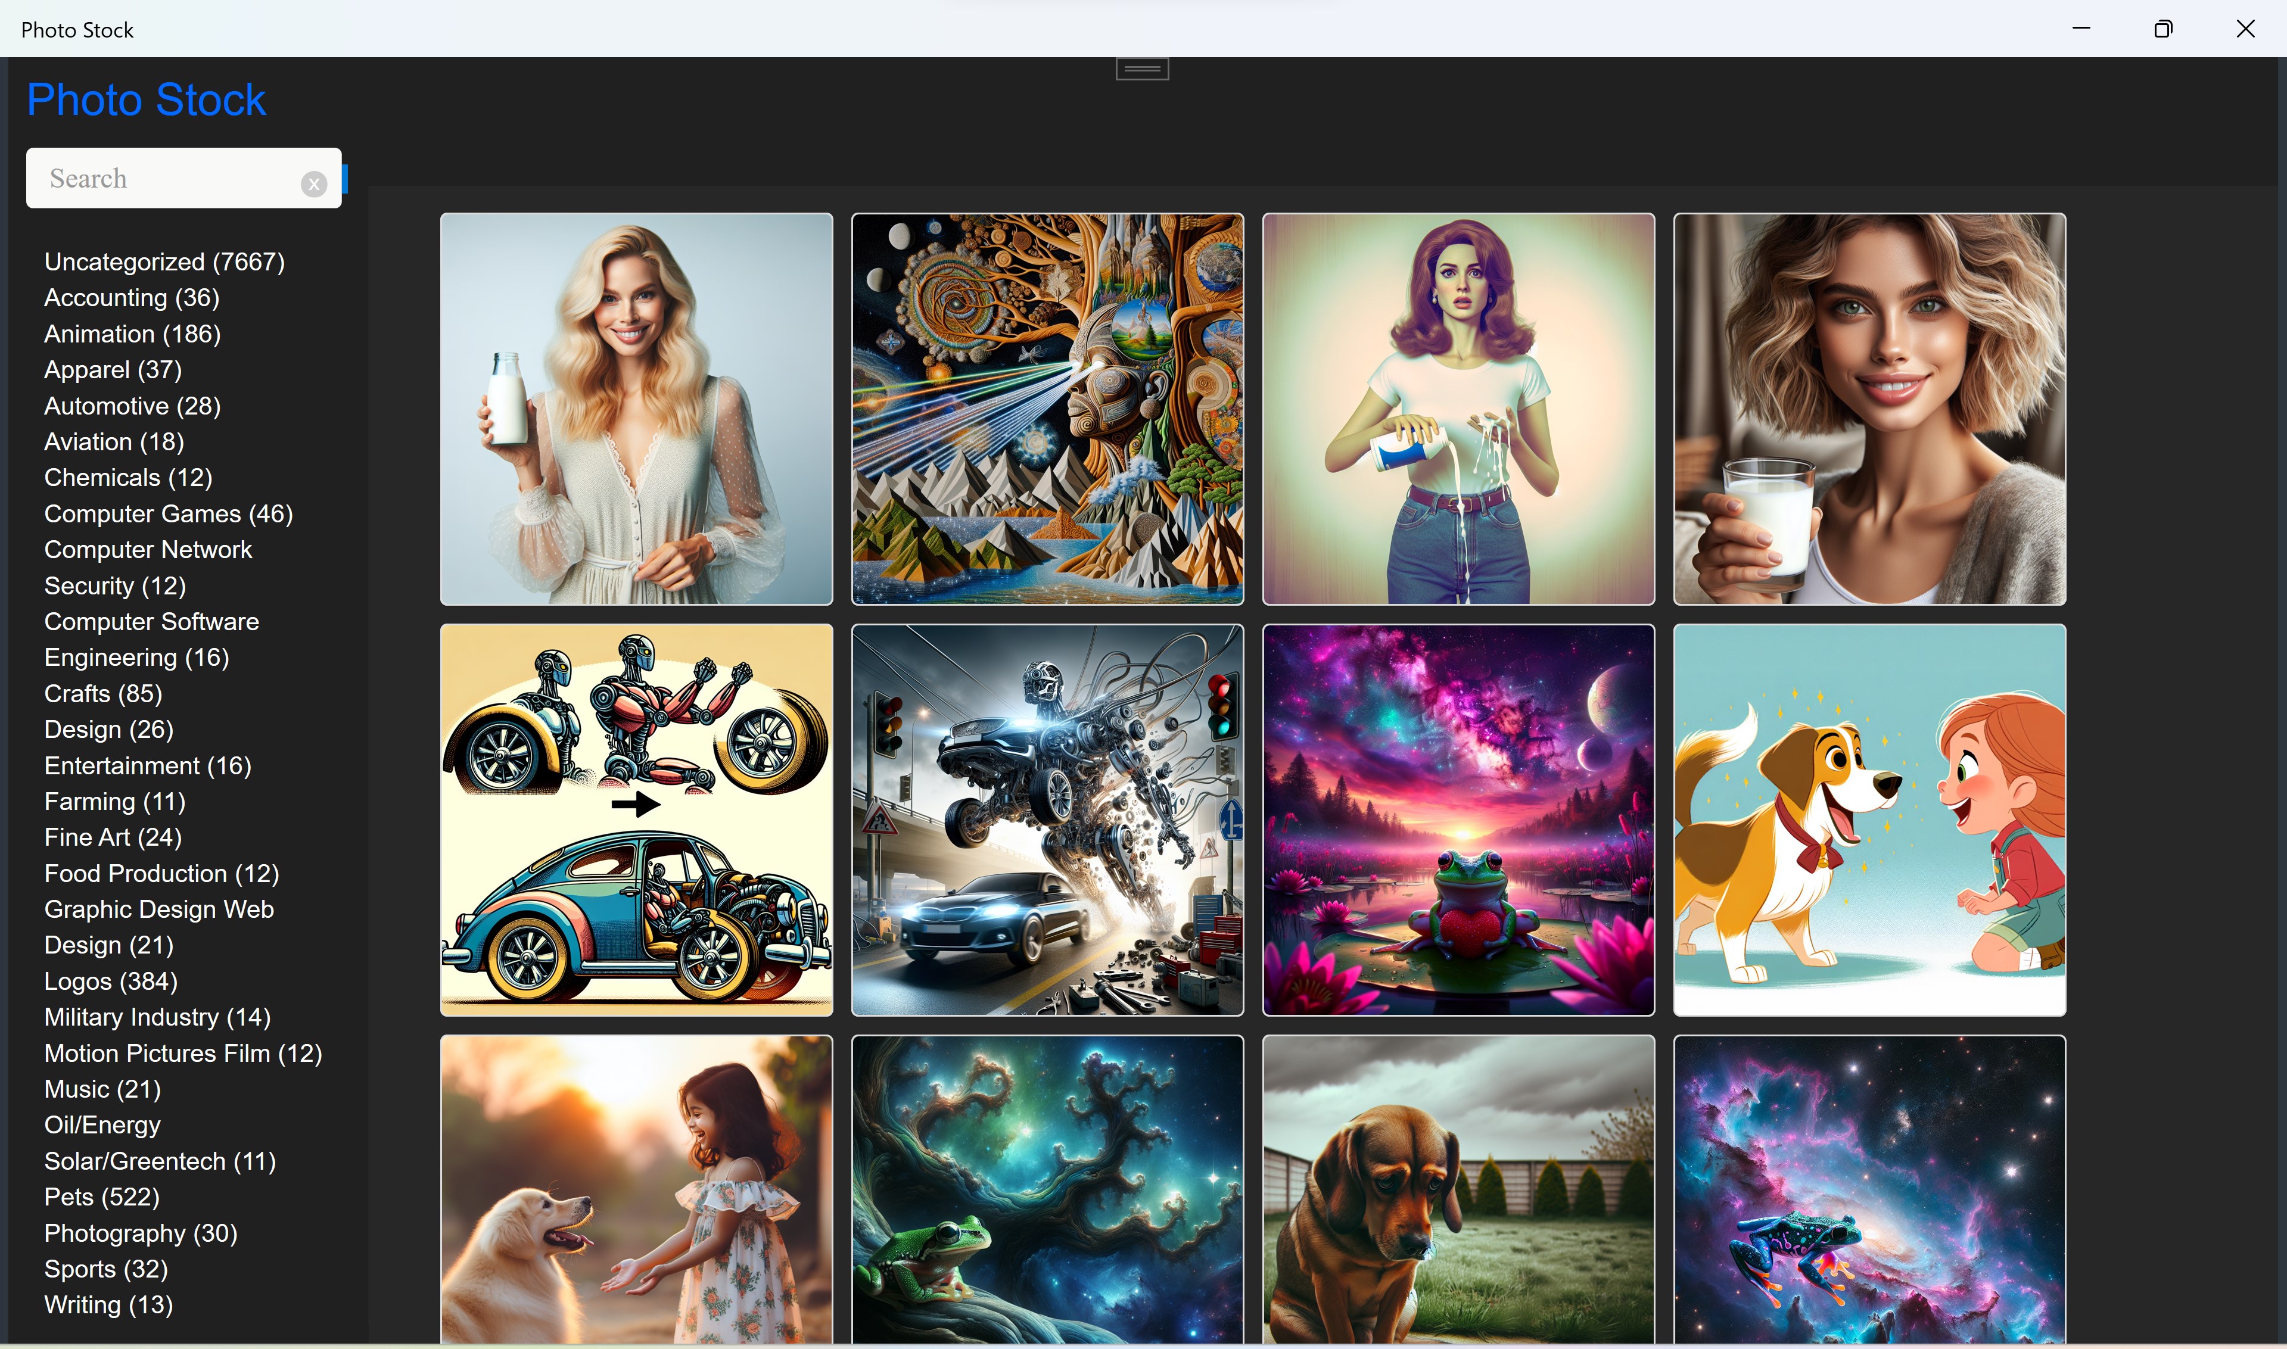Screen dimensions: 2287x1349
Task: Restore down the Photo Stock window
Action: coord(2163,29)
